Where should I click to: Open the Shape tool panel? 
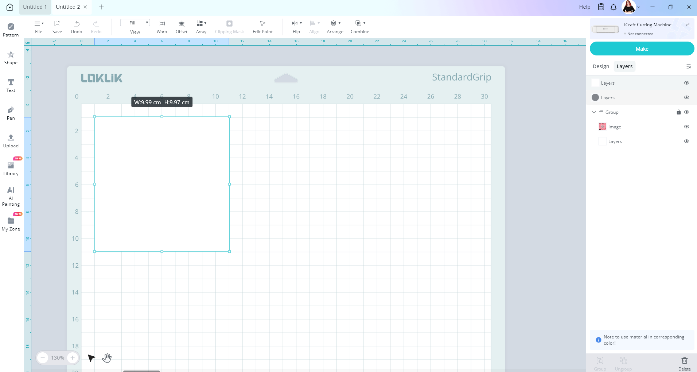pyautogui.click(x=11, y=58)
